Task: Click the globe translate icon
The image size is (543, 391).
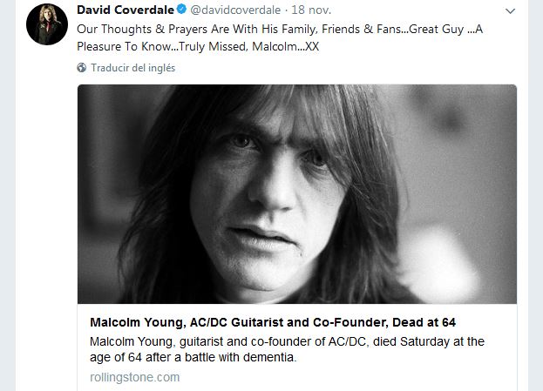Action: click(x=81, y=67)
